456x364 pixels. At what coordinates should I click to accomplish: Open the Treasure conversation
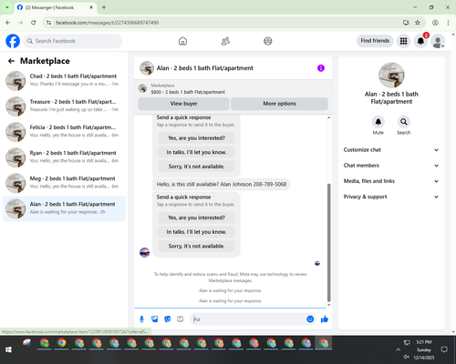[x=64, y=106]
